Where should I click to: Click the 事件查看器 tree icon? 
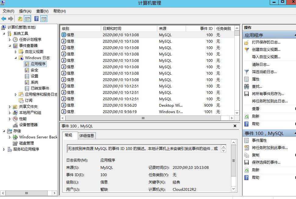click(15, 46)
